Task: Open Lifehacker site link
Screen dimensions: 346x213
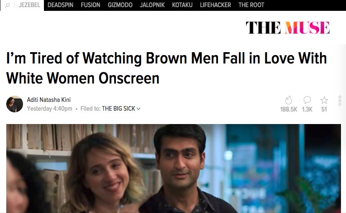Action: pos(215,5)
